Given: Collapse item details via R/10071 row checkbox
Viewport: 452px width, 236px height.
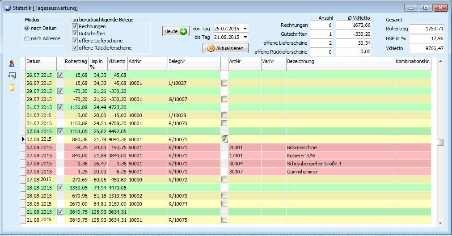Looking at the screenshot, I should click(224, 139).
